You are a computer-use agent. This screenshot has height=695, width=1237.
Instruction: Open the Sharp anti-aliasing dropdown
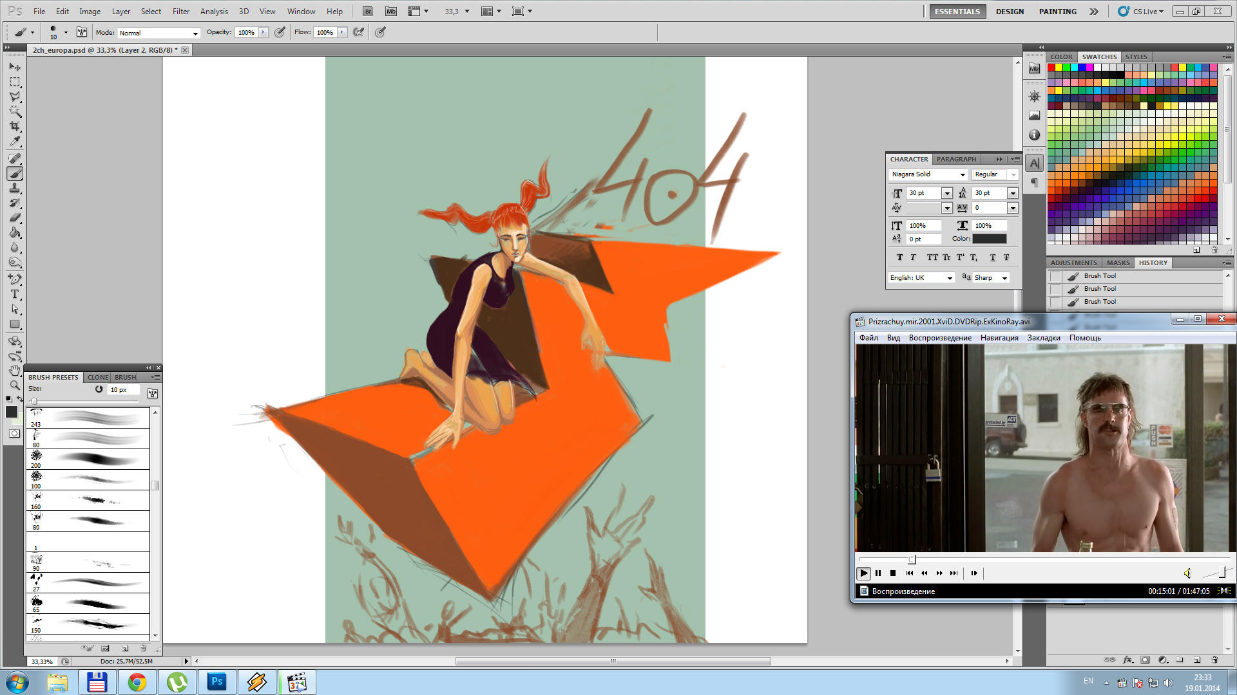pyautogui.click(x=991, y=278)
